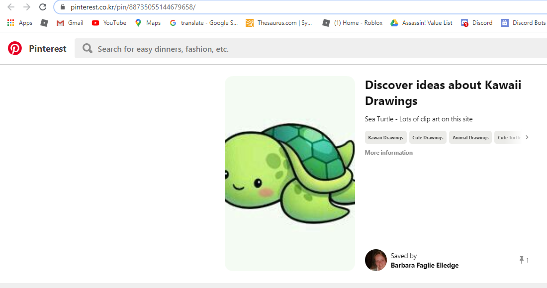Open the translate - Google Search bookmark
Image resolution: width=547 pixels, height=288 pixels.
coord(203,23)
